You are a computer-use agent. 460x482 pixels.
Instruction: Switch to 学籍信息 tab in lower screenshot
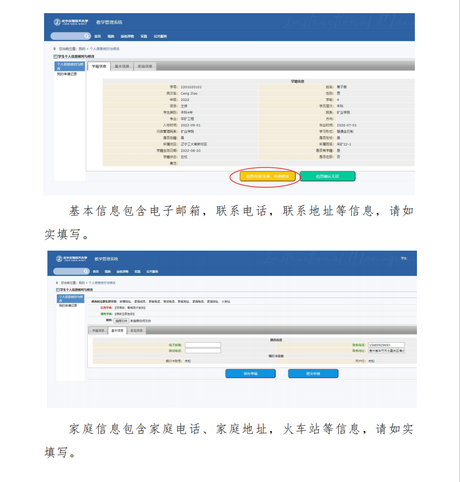pyautogui.click(x=98, y=331)
